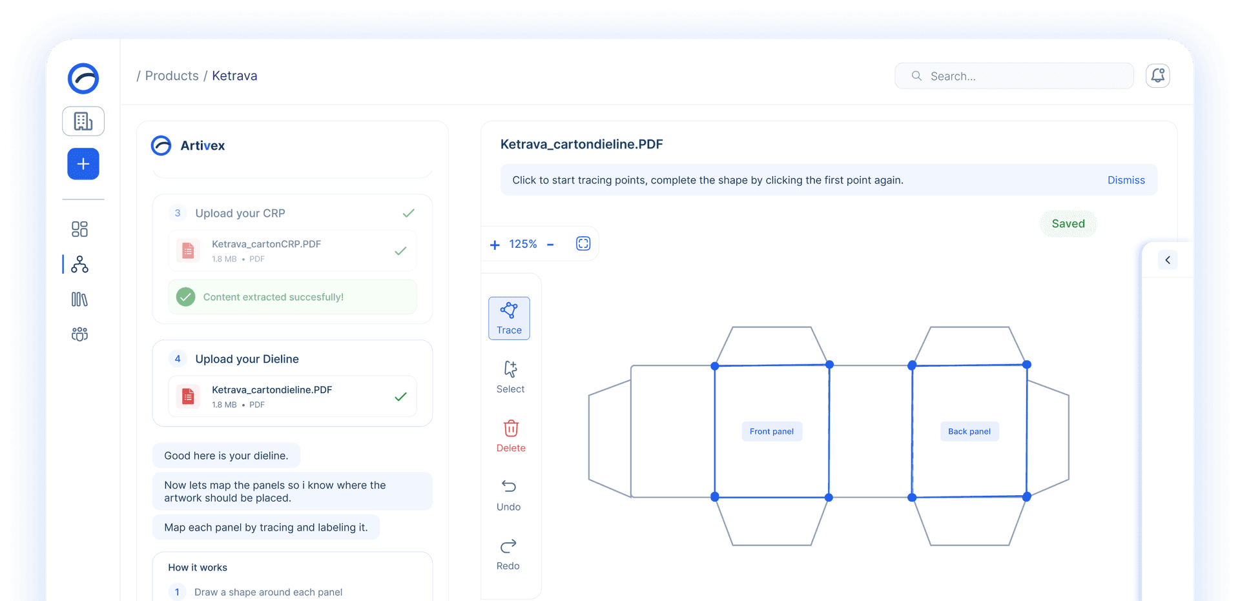Open the team members icon in the sidebar
This screenshot has width=1240, height=601.
click(79, 334)
